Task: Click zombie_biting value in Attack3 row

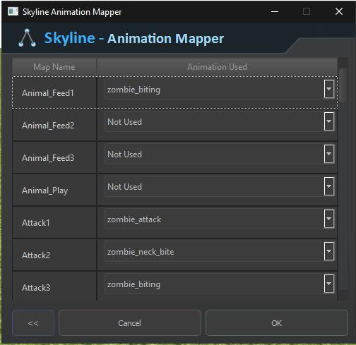Action: pyautogui.click(x=133, y=284)
